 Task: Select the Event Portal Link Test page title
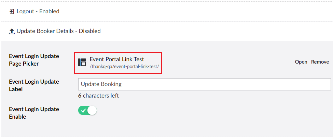(x=117, y=59)
